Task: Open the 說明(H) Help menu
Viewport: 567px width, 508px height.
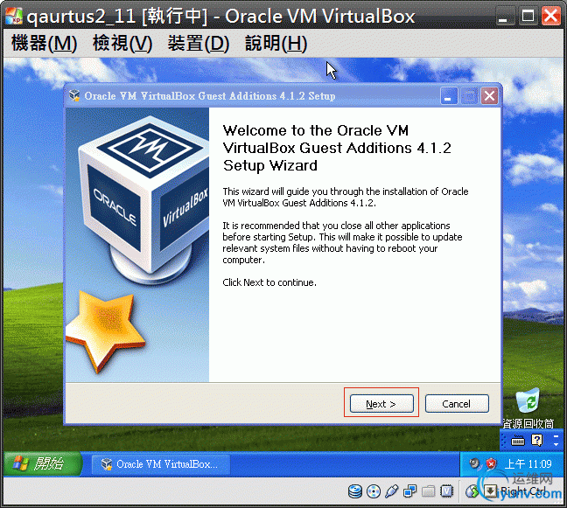Action: [x=276, y=44]
